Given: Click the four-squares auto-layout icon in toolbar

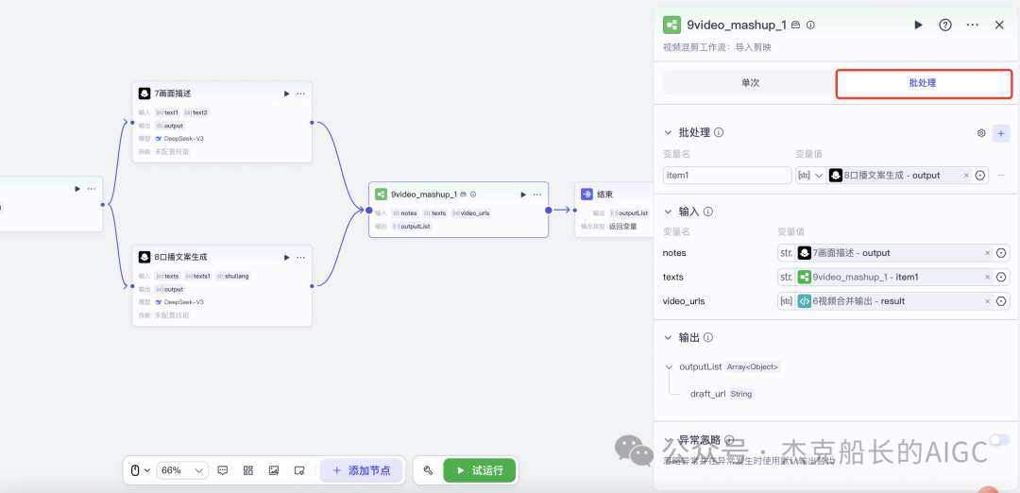Looking at the screenshot, I should click(x=247, y=470).
